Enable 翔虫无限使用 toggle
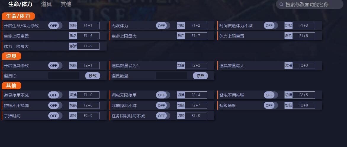The width and height of the screenshot is (347, 147). pyautogui.click(x=163, y=95)
